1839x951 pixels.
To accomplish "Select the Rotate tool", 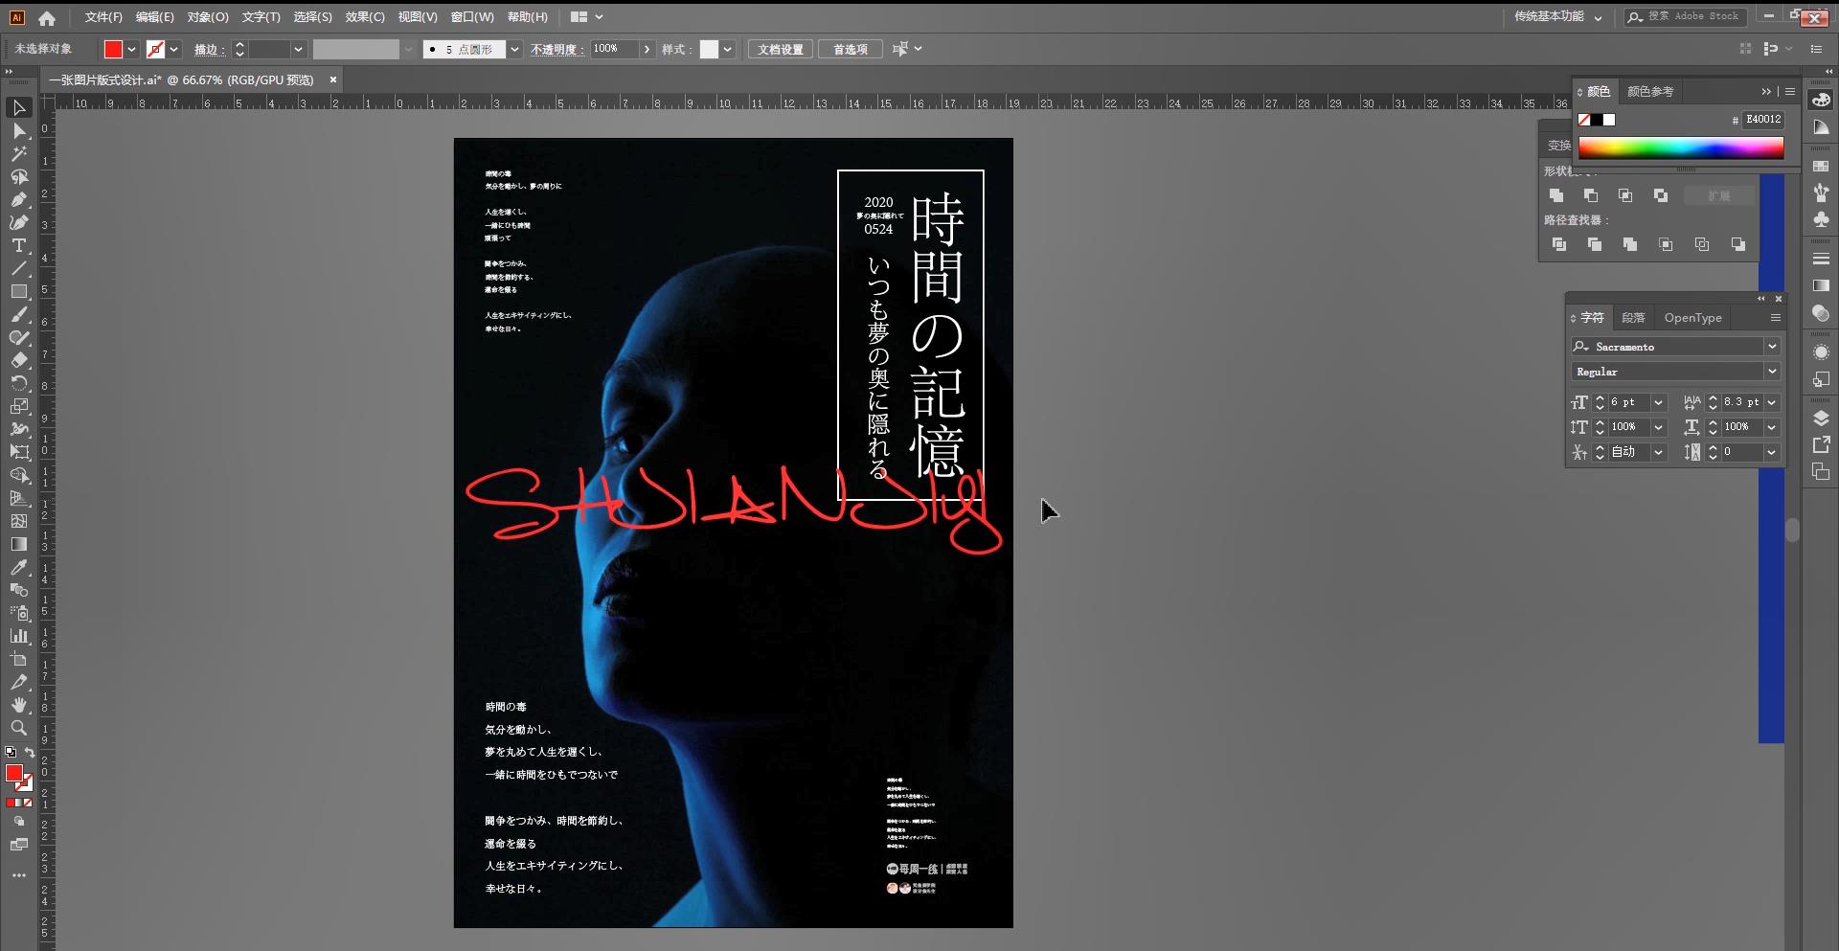I will point(19,383).
